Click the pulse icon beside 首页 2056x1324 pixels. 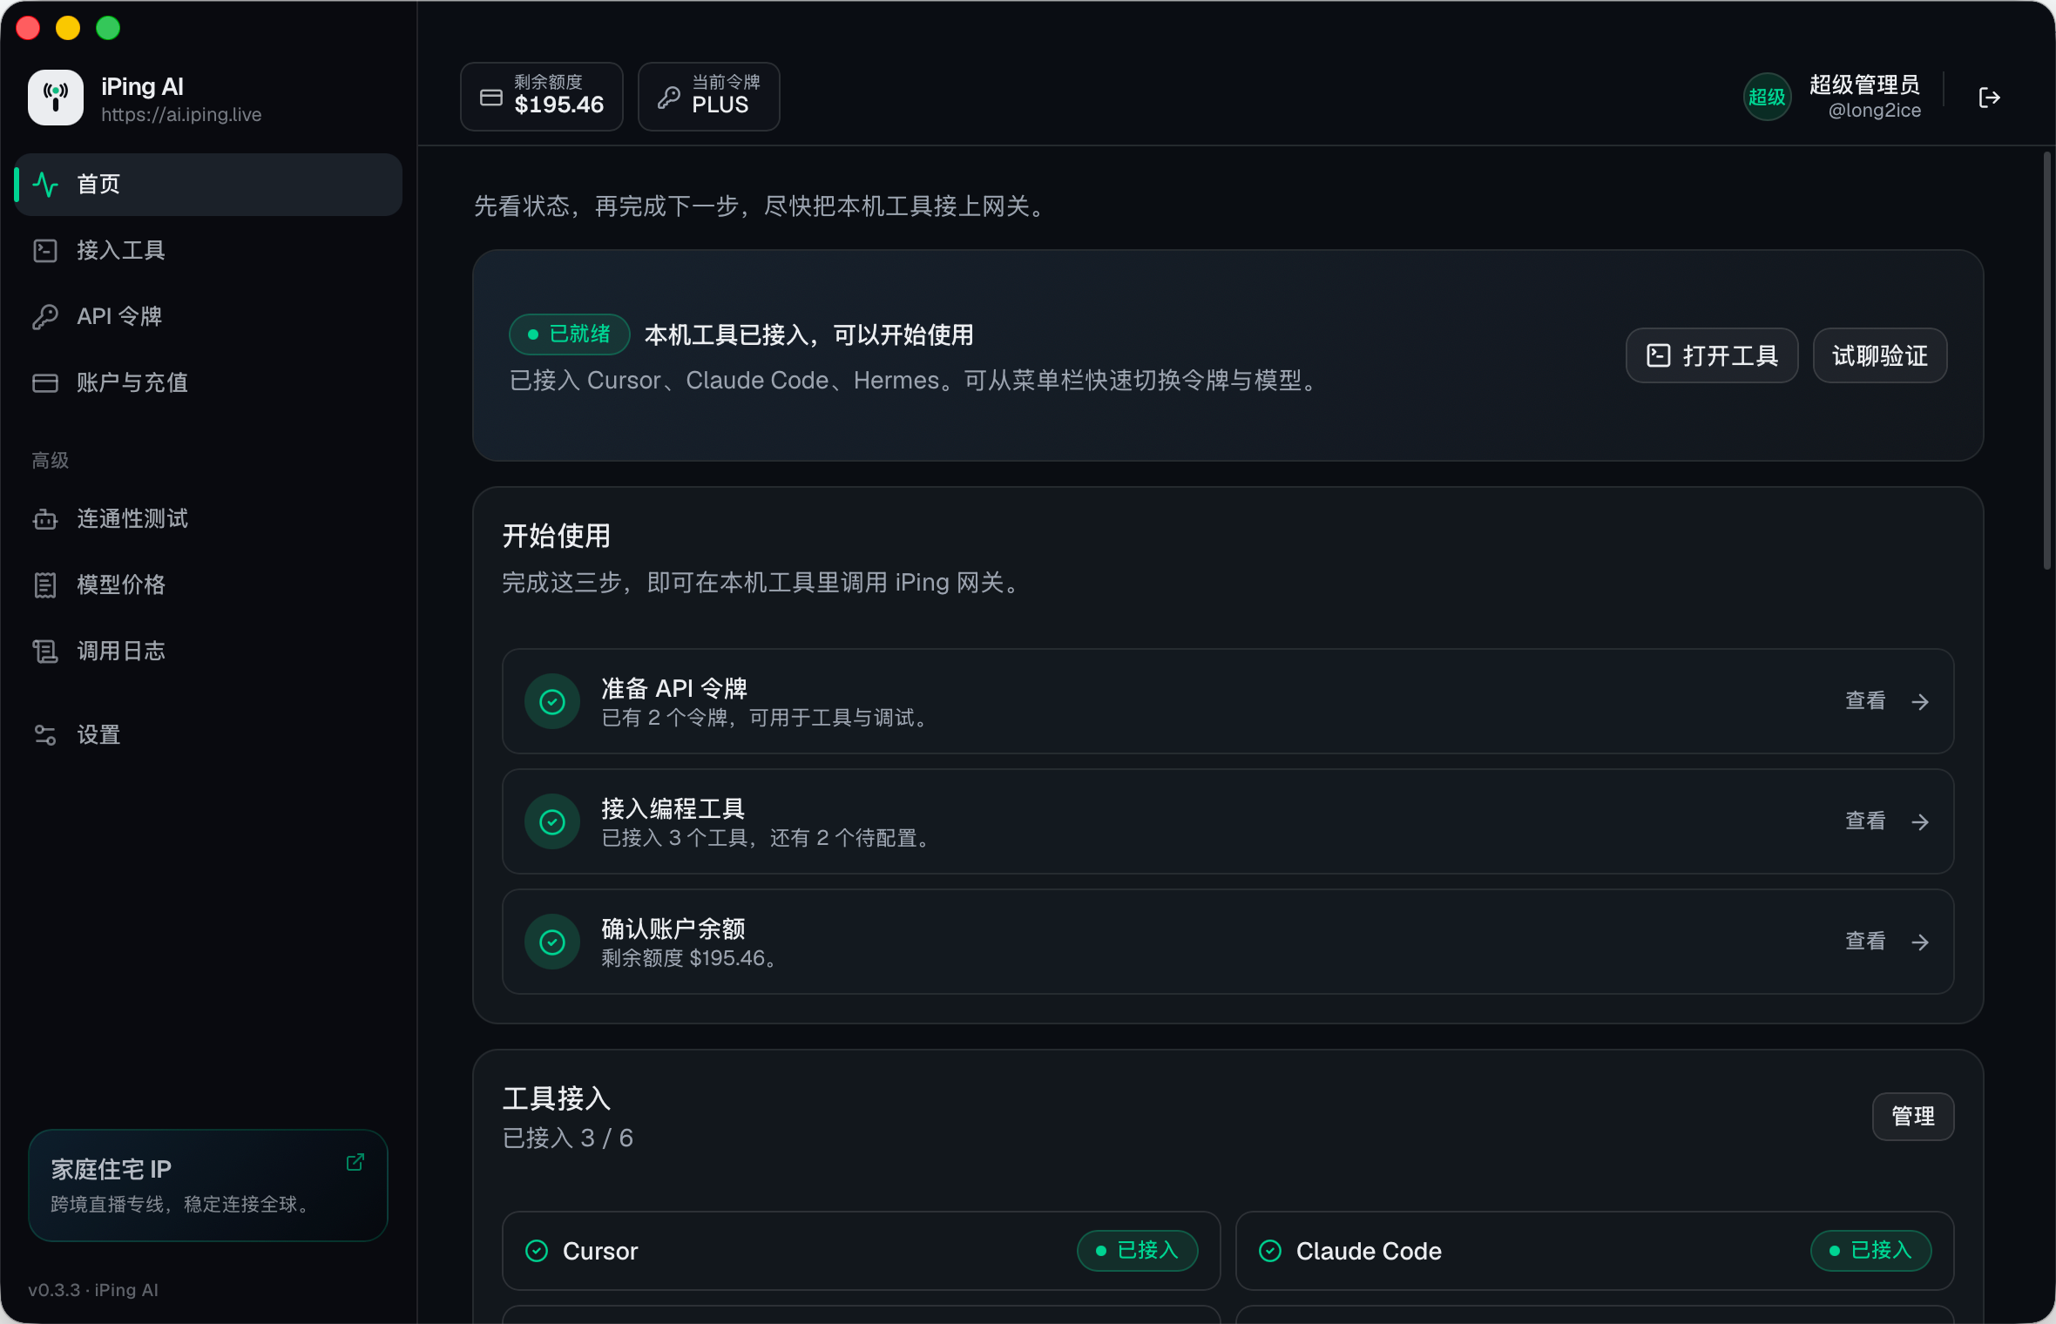coord(45,185)
